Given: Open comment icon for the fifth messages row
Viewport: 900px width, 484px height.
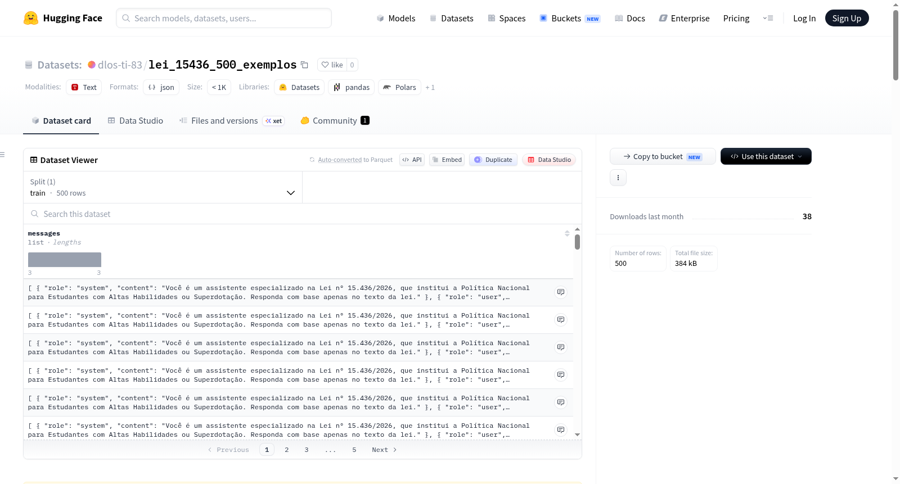Looking at the screenshot, I should (561, 402).
